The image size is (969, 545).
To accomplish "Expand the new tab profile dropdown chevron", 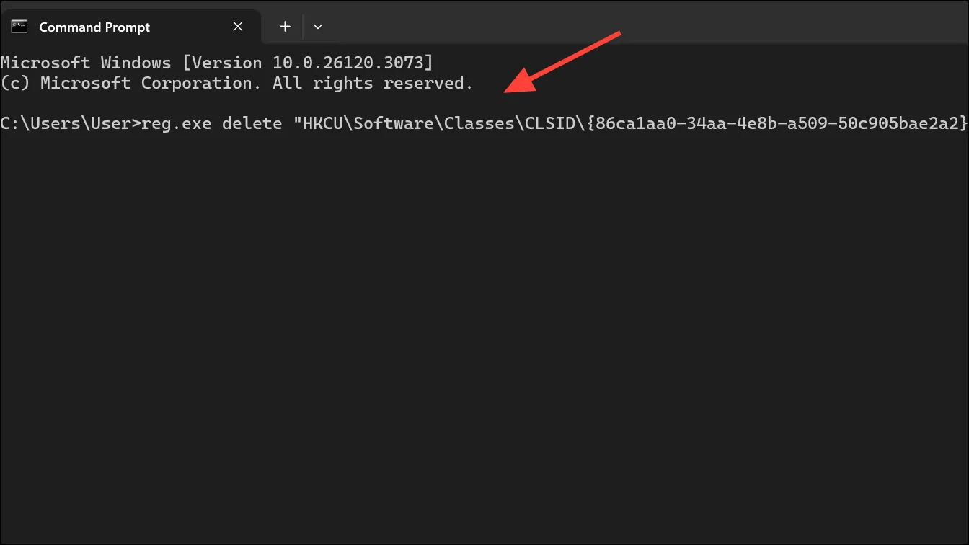I will 318,27.
